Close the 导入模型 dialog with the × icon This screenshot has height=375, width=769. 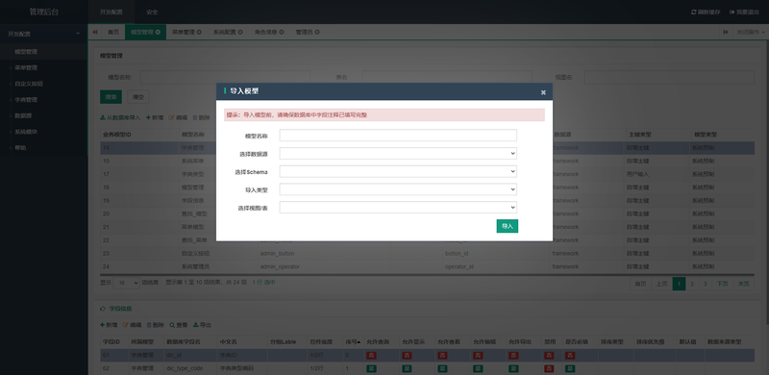point(543,92)
